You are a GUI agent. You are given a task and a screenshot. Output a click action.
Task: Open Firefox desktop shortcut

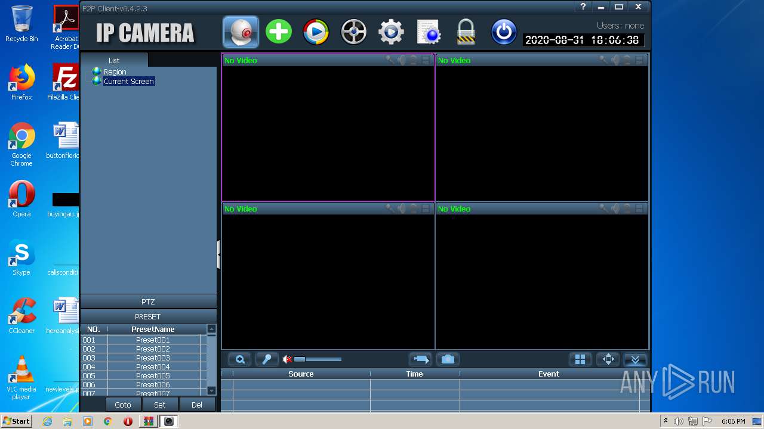coord(21,82)
